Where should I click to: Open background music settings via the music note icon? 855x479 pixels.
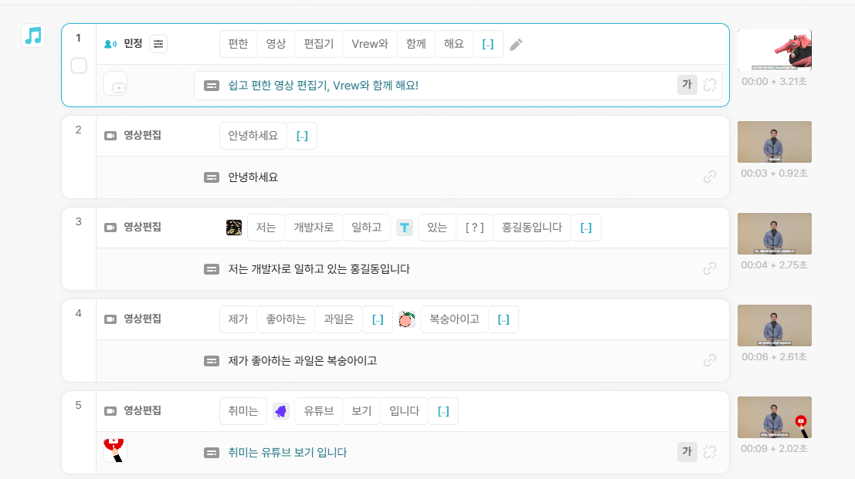click(x=32, y=35)
